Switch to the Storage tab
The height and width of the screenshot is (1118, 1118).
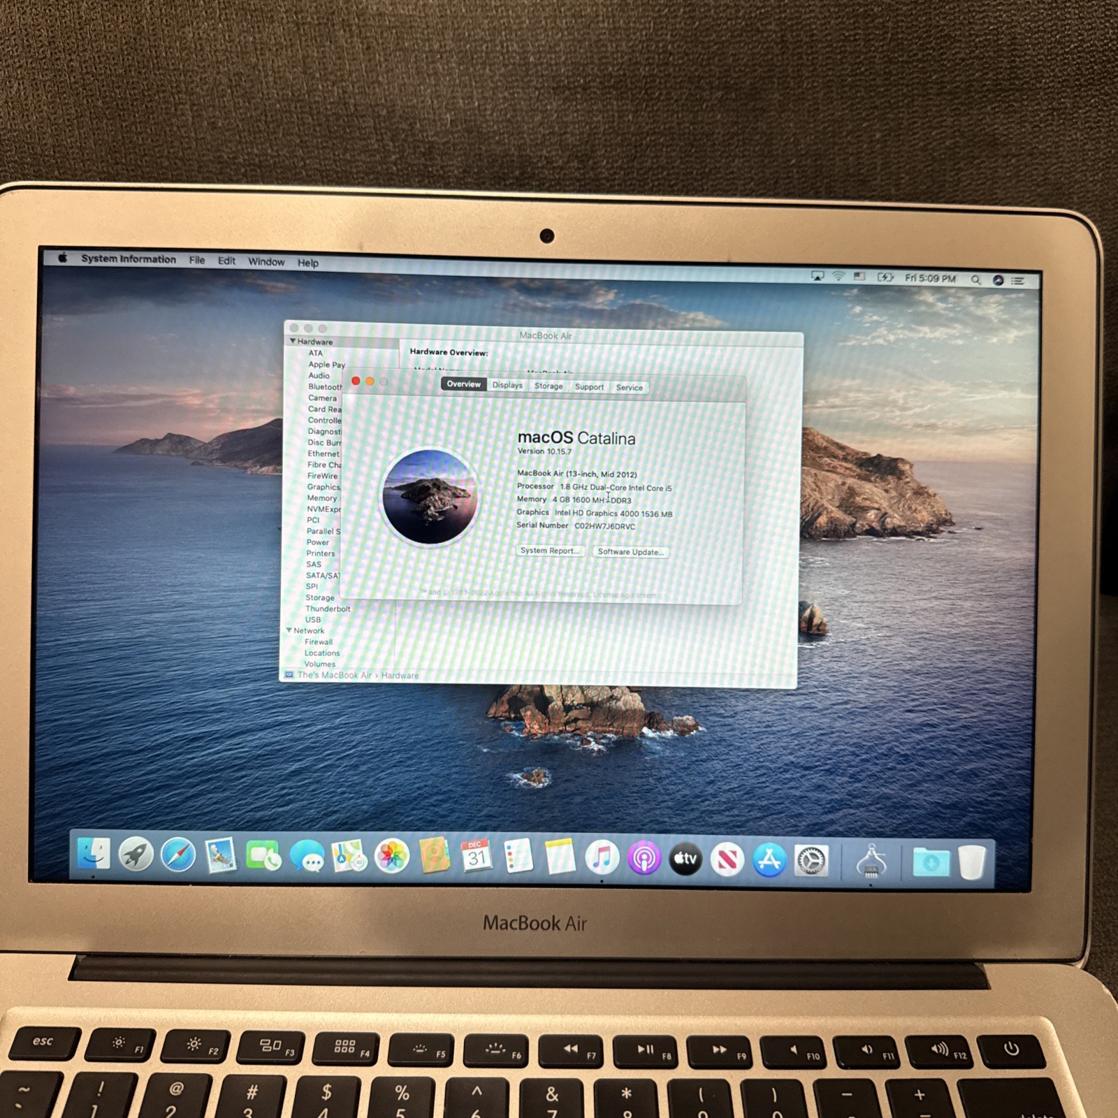549,386
